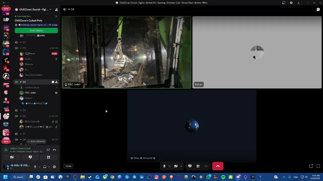Invite people icon beside server name
The width and height of the screenshot is (323, 181).
[x=57, y=10]
